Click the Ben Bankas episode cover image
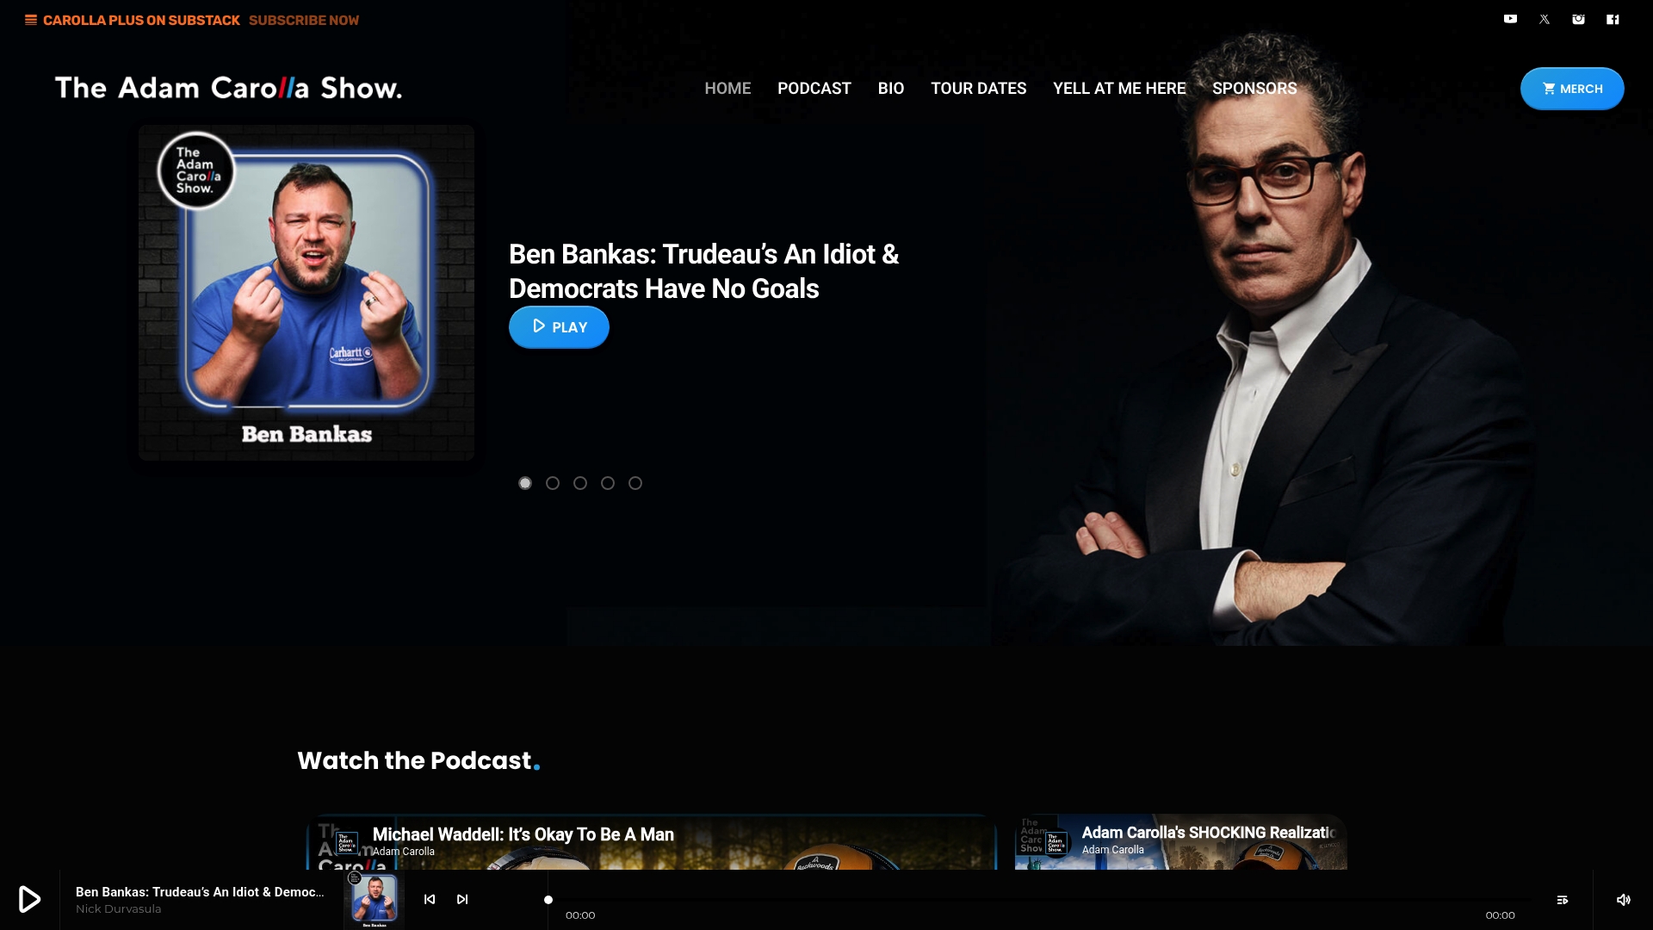Viewport: 1653px width, 930px height. (306, 293)
